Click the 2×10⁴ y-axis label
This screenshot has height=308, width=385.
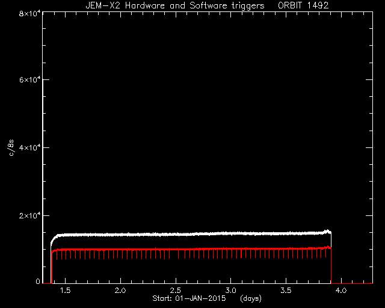tap(29, 215)
